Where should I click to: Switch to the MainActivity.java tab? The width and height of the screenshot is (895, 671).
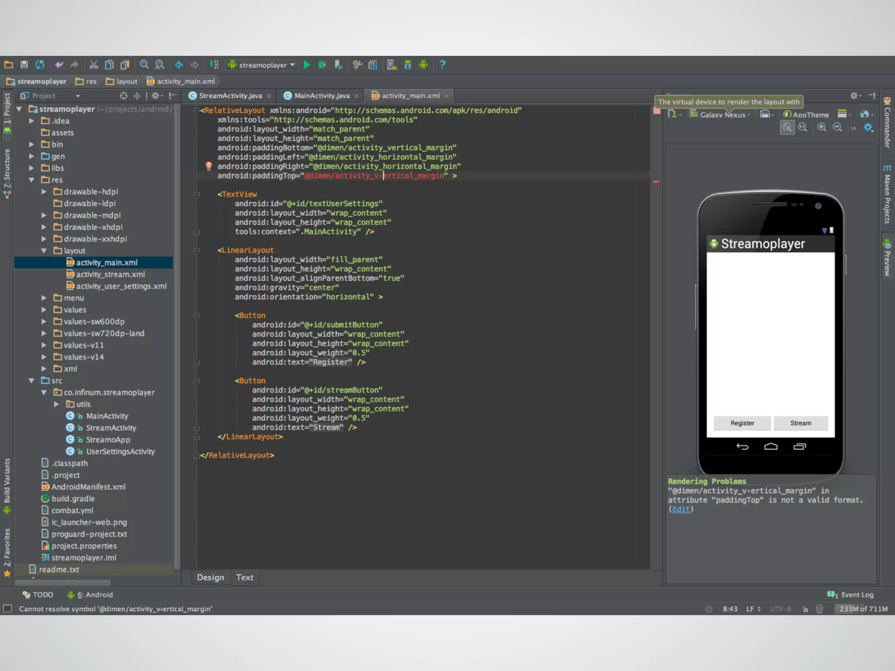tap(321, 96)
